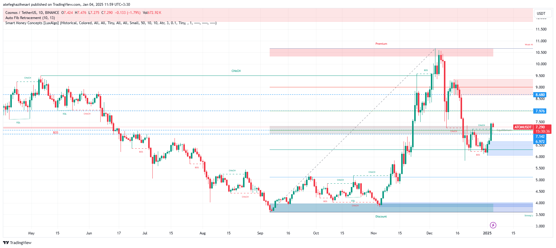
Task: Click the TradingView logo at bottom left
Action: pos(17,243)
